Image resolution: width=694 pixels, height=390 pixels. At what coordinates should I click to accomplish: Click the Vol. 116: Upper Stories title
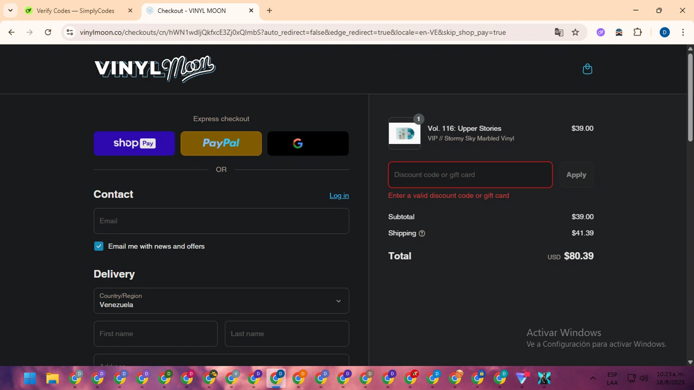pos(464,129)
